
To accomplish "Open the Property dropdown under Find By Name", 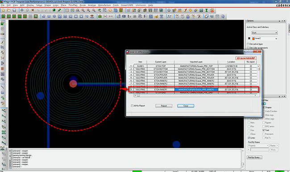I will [258, 145].
